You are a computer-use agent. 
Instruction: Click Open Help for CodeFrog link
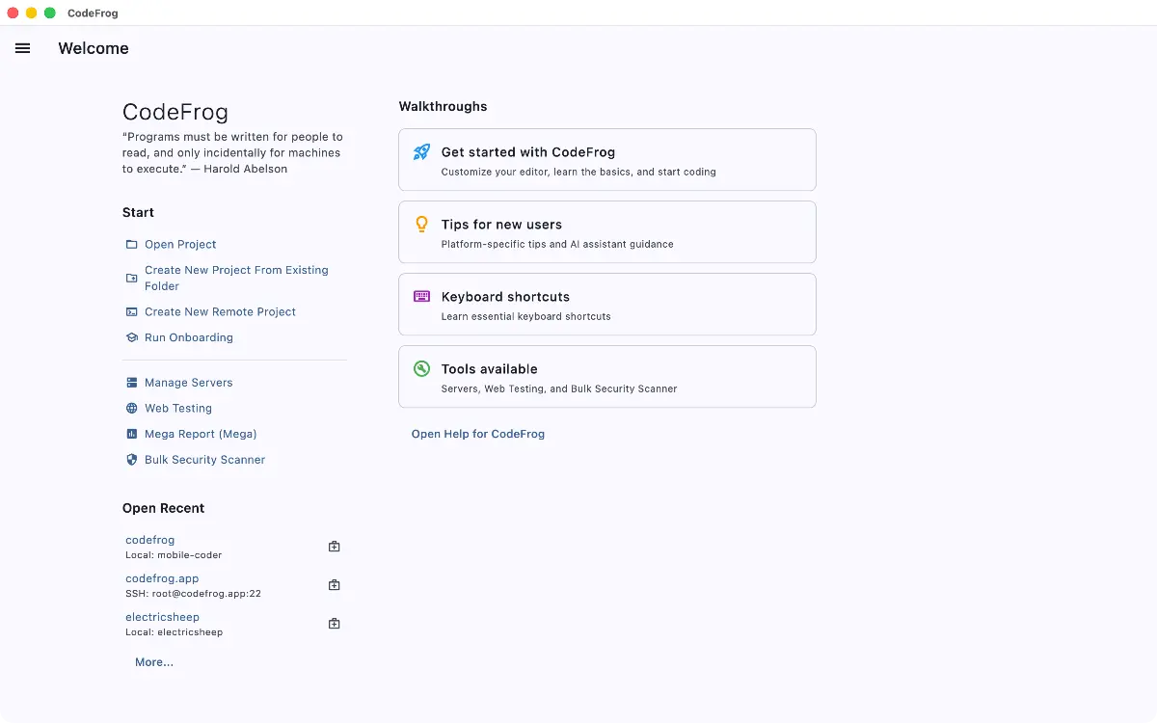pyautogui.click(x=478, y=434)
